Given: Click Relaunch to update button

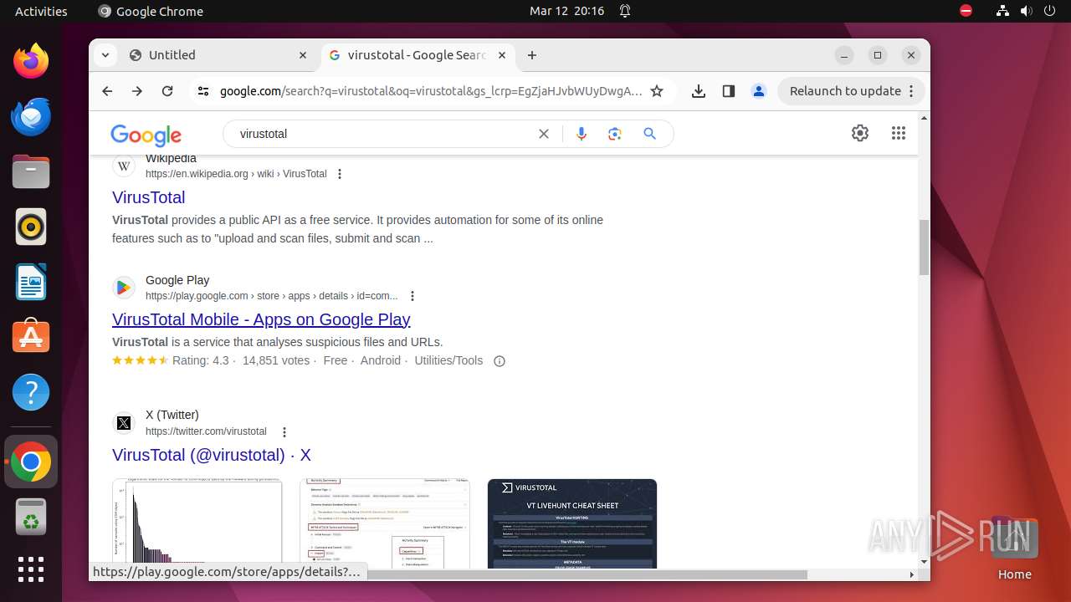Looking at the screenshot, I should (x=852, y=91).
